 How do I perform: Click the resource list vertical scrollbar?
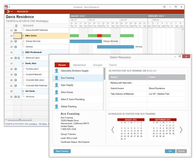[x=104, y=74]
